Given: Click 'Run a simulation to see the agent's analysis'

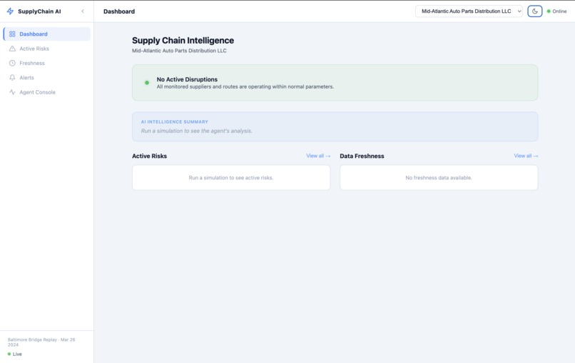Looking at the screenshot, I should (197, 131).
